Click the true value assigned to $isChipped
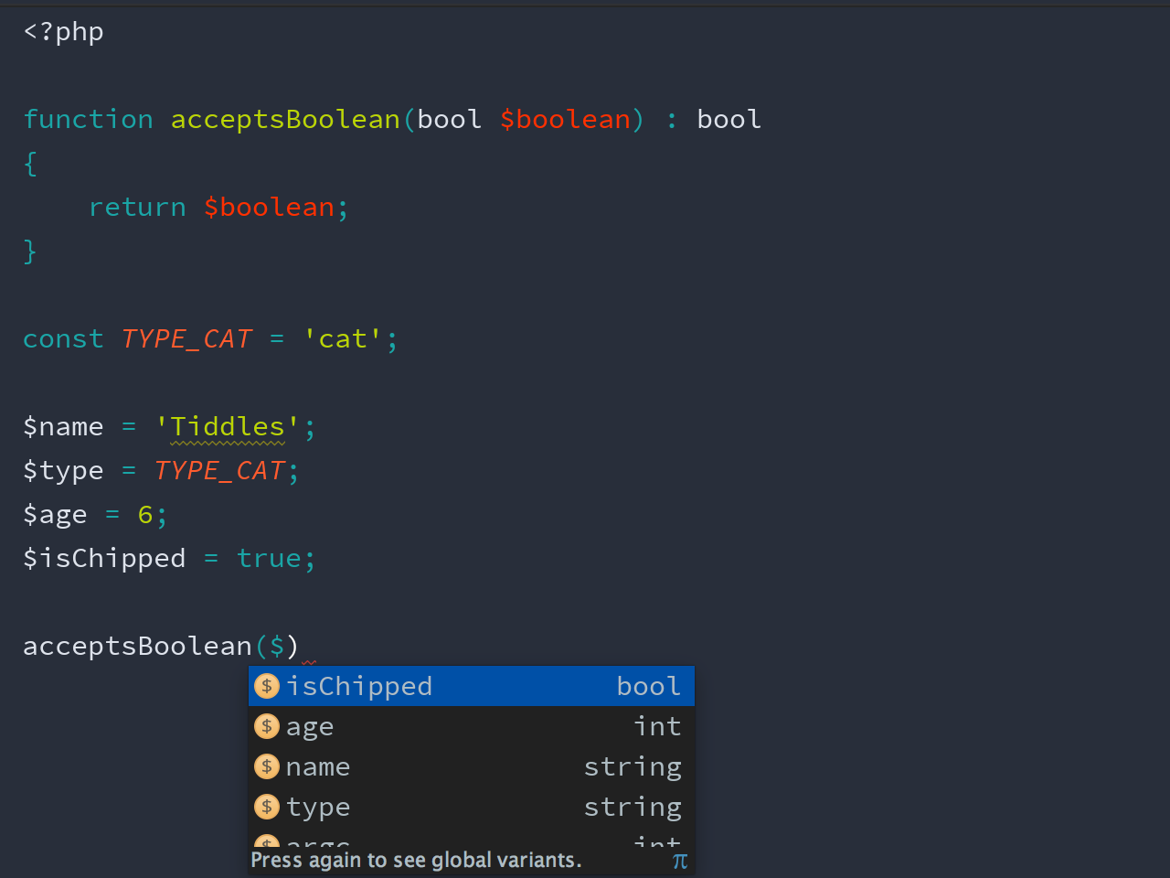The width and height of the screenshot is (1170, 878). 269,559
